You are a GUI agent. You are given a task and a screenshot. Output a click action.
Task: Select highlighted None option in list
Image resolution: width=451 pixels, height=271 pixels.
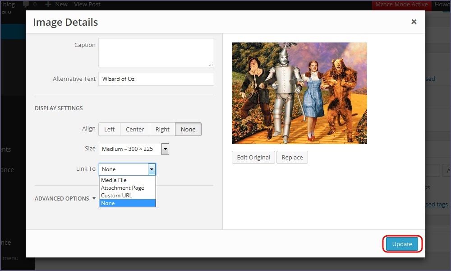tap(108, 203)
